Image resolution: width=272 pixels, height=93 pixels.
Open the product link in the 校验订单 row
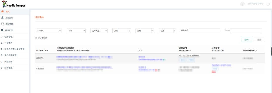(x=84, y=57)
